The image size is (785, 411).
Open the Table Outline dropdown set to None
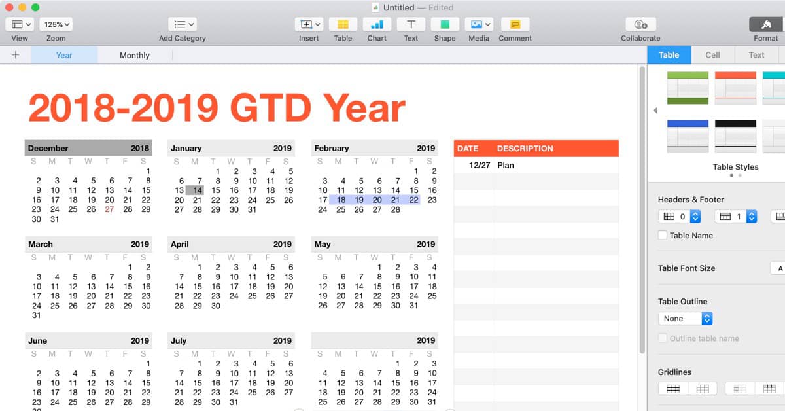point(685,319)
